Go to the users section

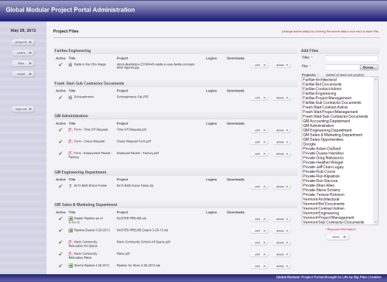[23, 53]
